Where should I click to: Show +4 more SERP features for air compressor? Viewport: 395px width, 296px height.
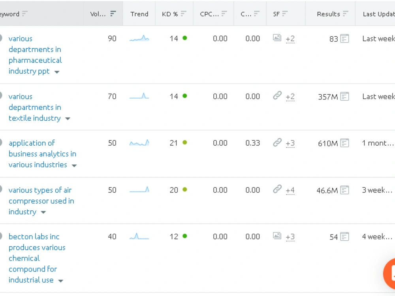tap(290, 190)
